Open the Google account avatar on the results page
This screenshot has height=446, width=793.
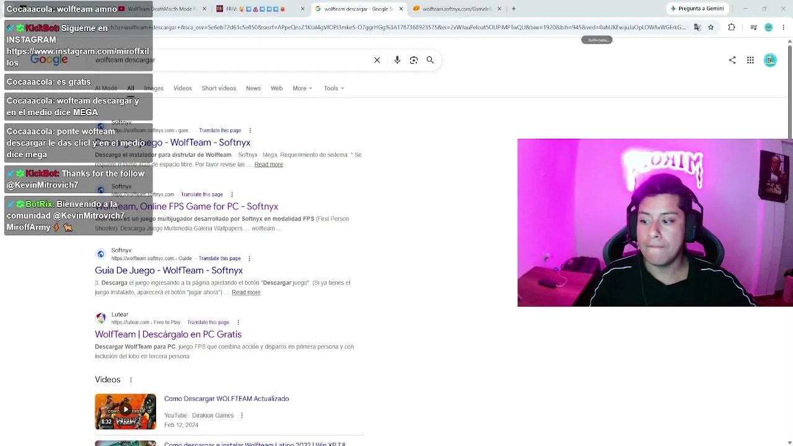pos(770,60)
